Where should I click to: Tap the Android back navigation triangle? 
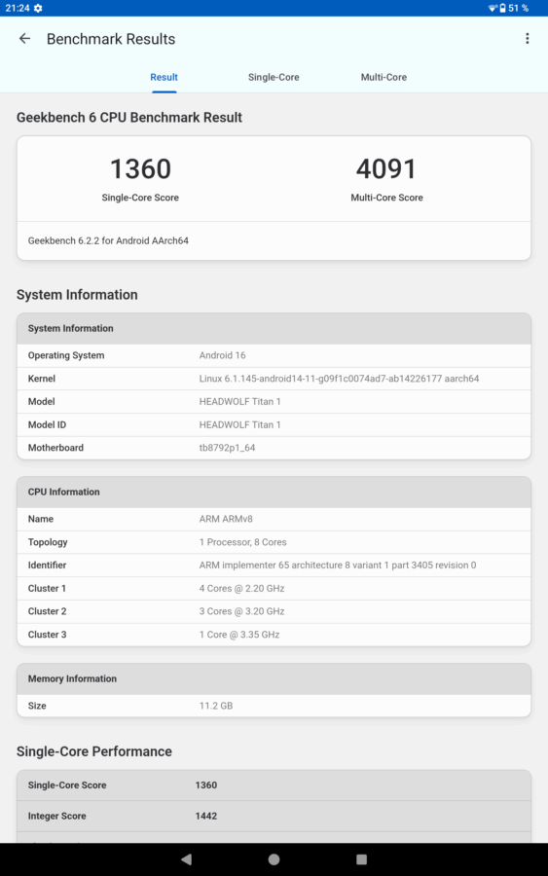pos(187,859)
